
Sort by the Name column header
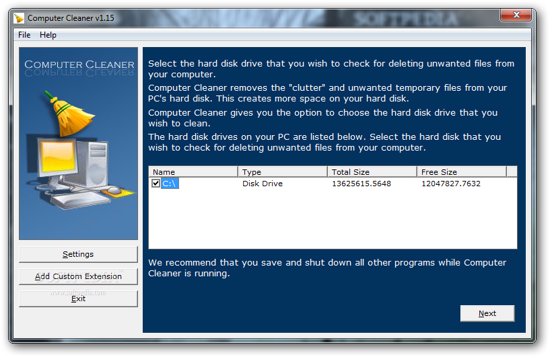coord(193,171)
